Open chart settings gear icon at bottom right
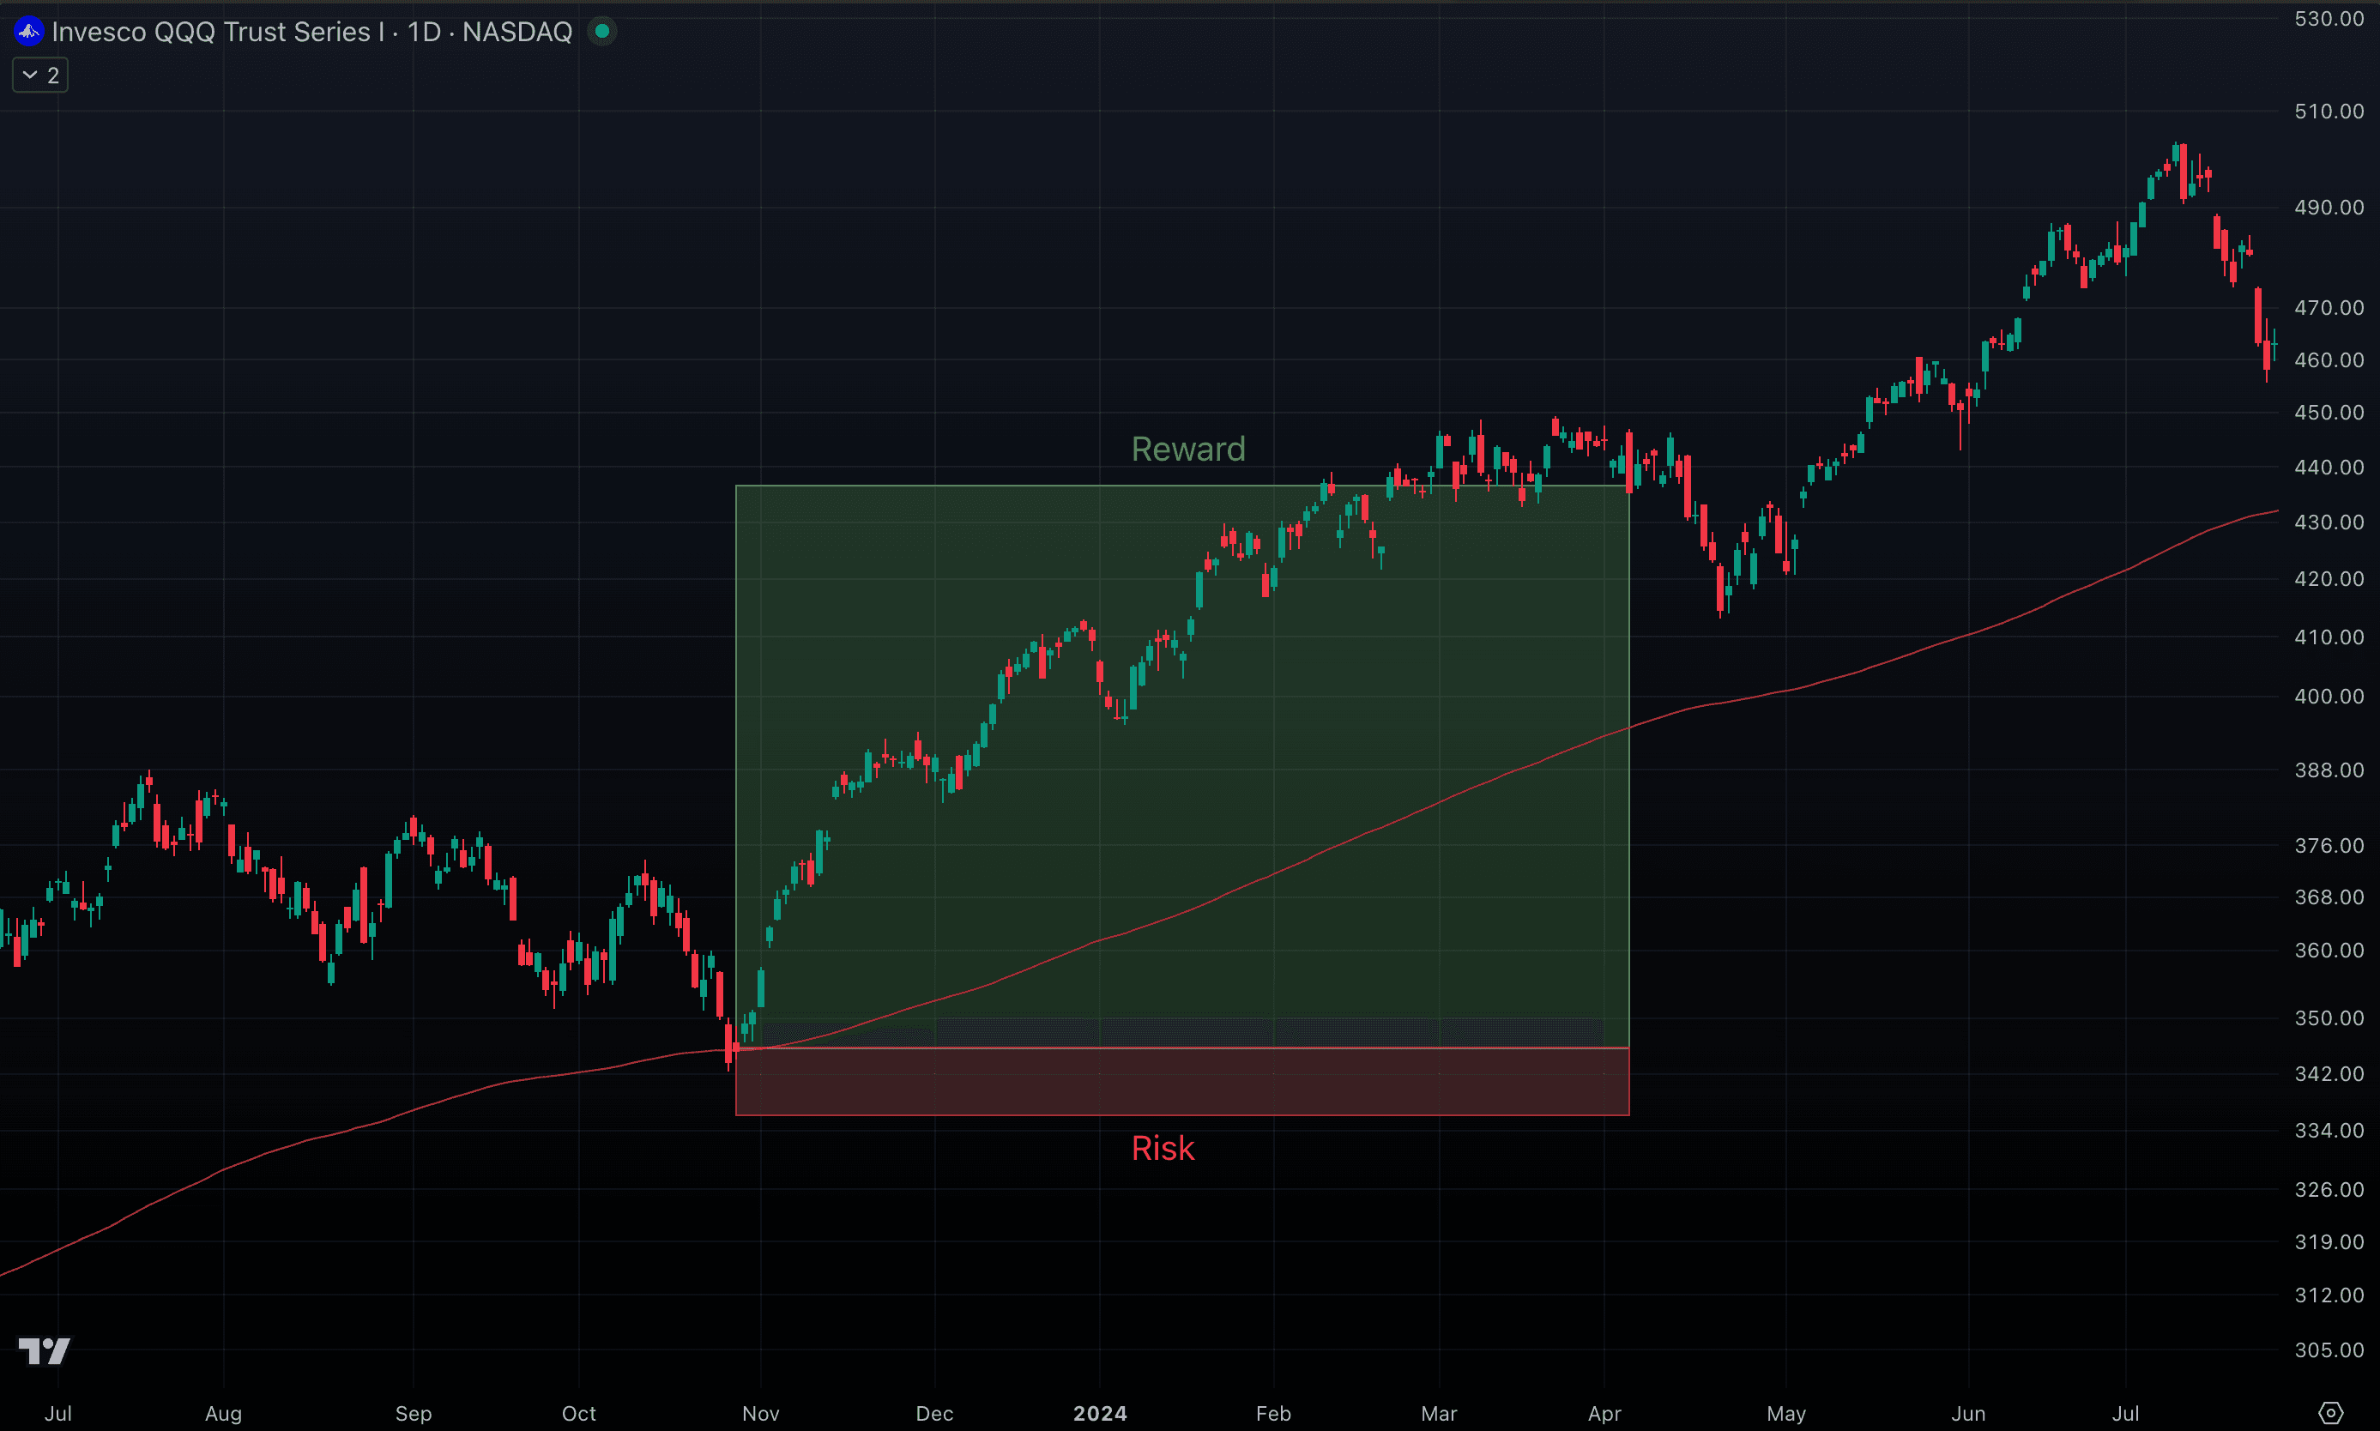The image size is (2380, 1431). (x=2330, y=1414)
